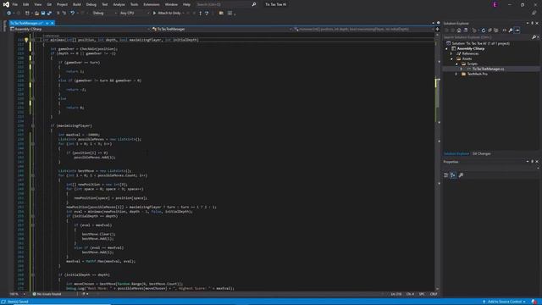
Task: Open the Debug configuration dropdown
Action: pos(104,14)
